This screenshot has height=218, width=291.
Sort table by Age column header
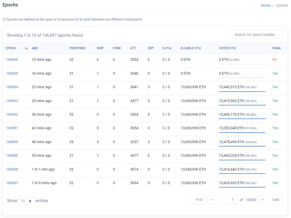point(35,48)
